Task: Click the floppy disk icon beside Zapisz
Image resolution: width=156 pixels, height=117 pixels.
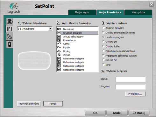Action: tap(59, 55)
